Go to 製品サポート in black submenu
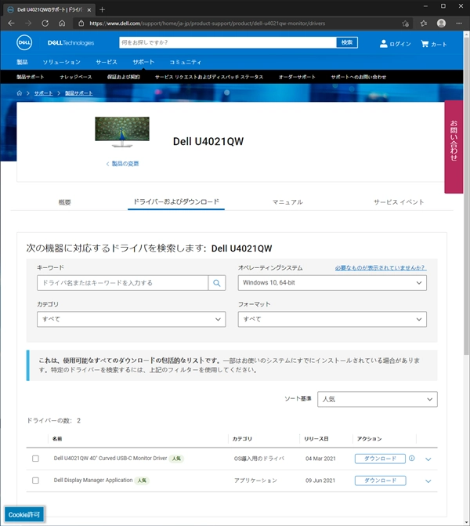The width and height of the screenshot is (470, 526). click(31, 77)
